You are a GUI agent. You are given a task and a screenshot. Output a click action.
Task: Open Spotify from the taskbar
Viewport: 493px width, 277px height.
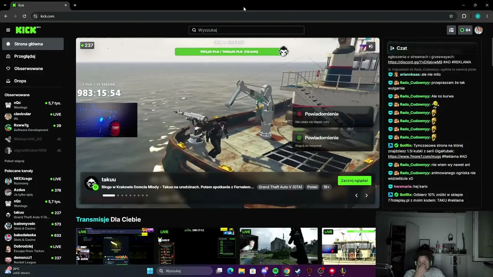point(275,271)
